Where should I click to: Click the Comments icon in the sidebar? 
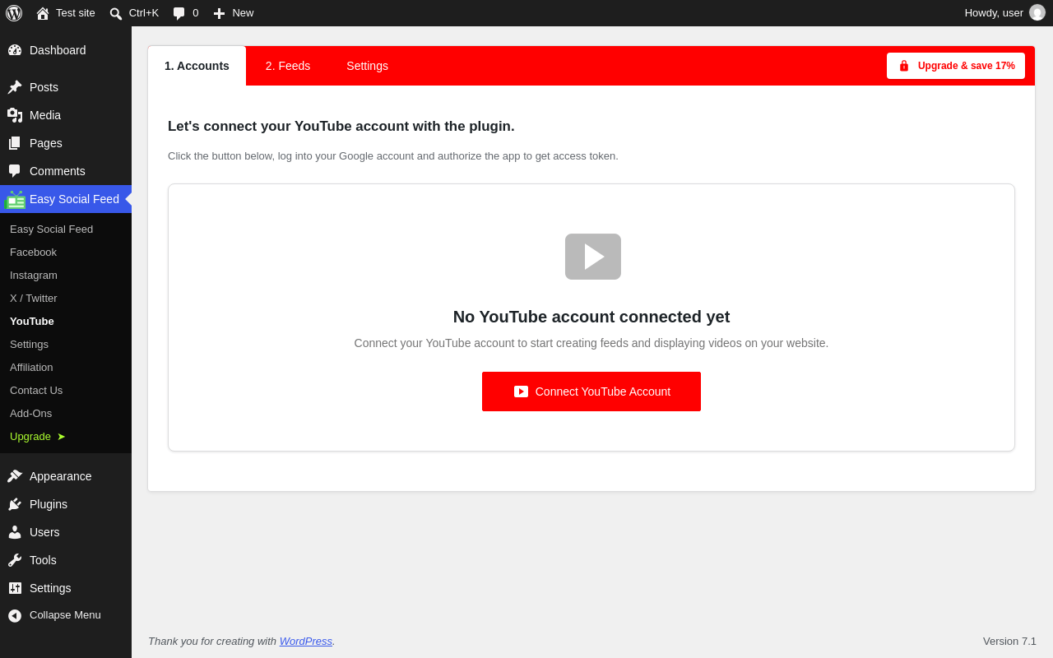point(15,171)
